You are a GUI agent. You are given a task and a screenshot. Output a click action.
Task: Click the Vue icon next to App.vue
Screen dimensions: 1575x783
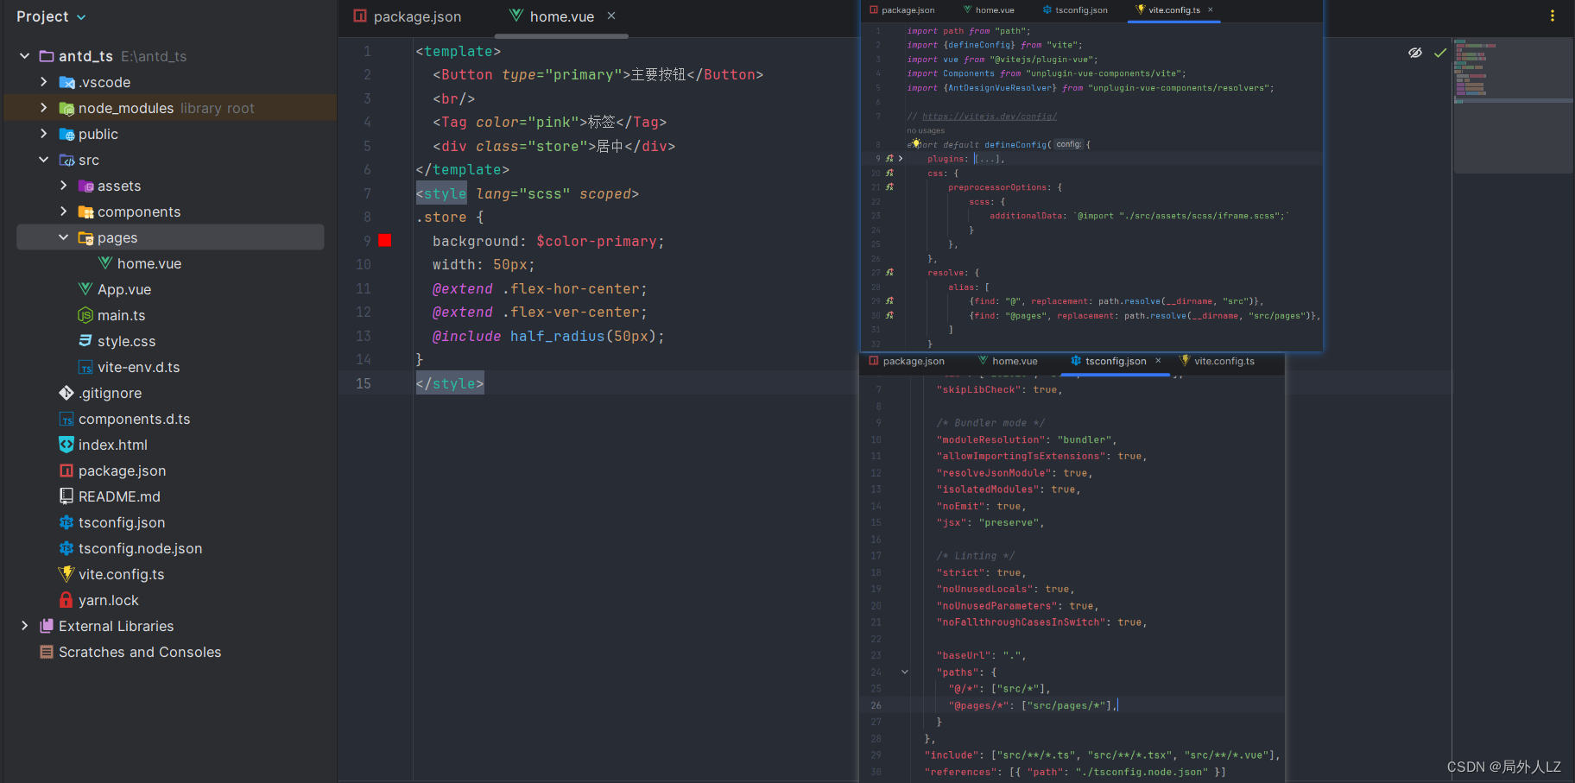[85, 289]
